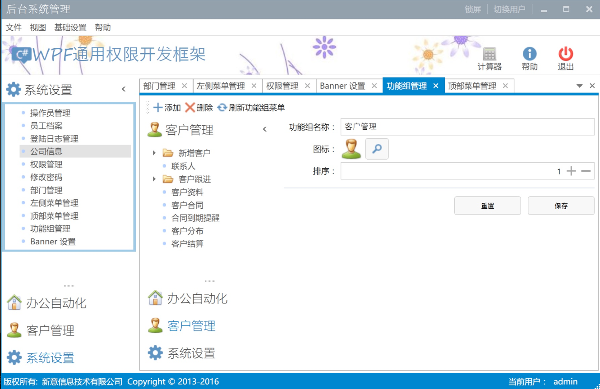Click the red 退出 power icon
The height and width of the screenshot is (389, 600).
click(x=566, y=54)
